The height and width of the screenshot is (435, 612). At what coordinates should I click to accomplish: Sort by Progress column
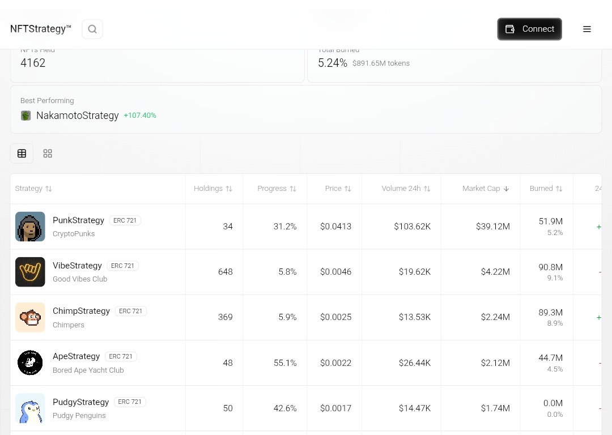277,189
